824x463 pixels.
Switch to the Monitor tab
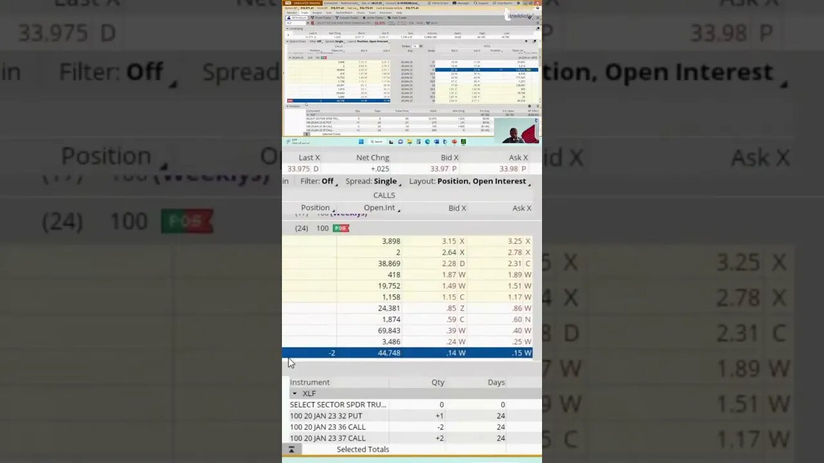pyautogui.click(x=292, y=13)
